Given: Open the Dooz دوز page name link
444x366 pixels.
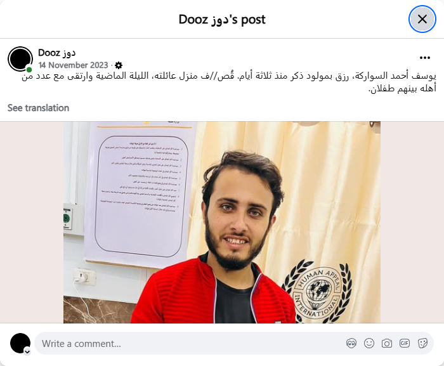Looking at the screenshot, I should [56, 53].
